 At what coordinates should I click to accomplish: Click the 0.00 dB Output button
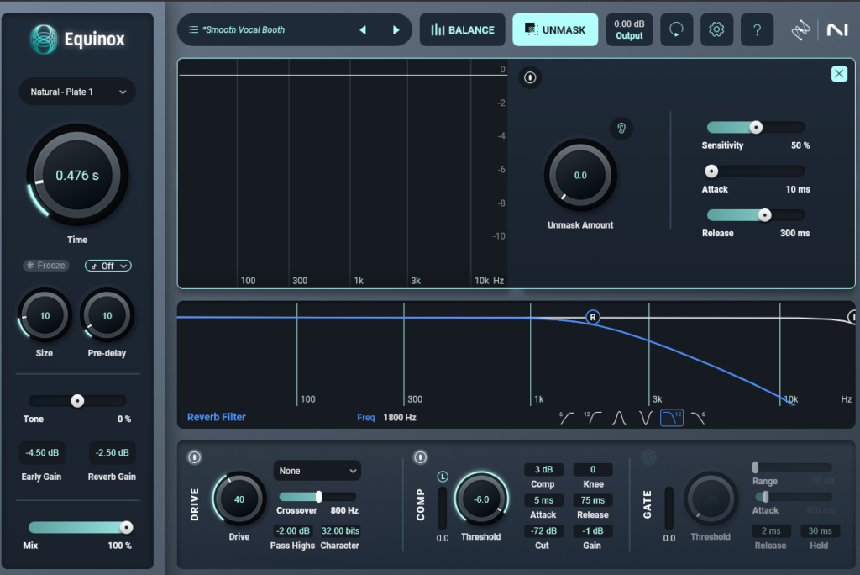(629, 29)
